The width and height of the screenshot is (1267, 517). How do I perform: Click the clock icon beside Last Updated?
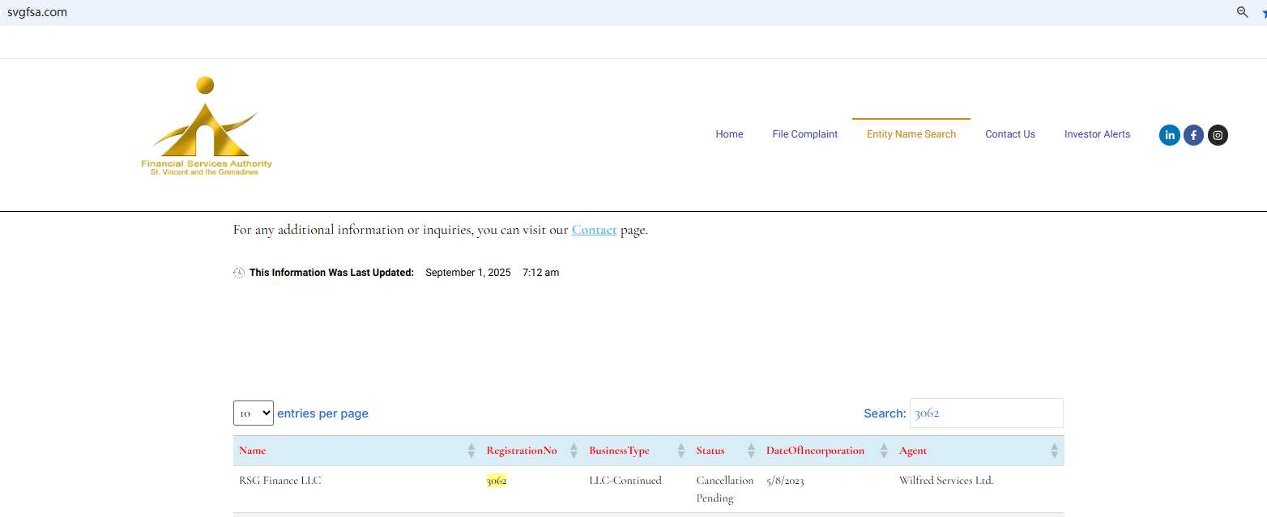tap(239, 273)
